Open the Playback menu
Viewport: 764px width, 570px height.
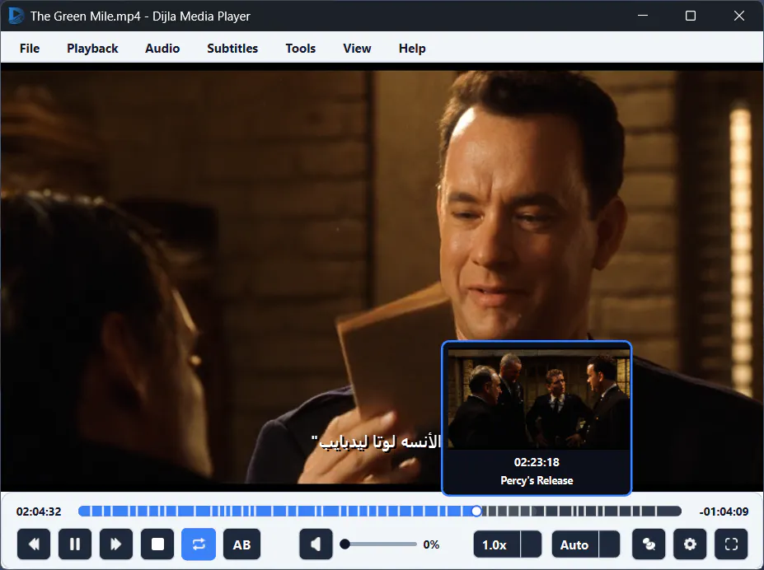pos(92,49)
